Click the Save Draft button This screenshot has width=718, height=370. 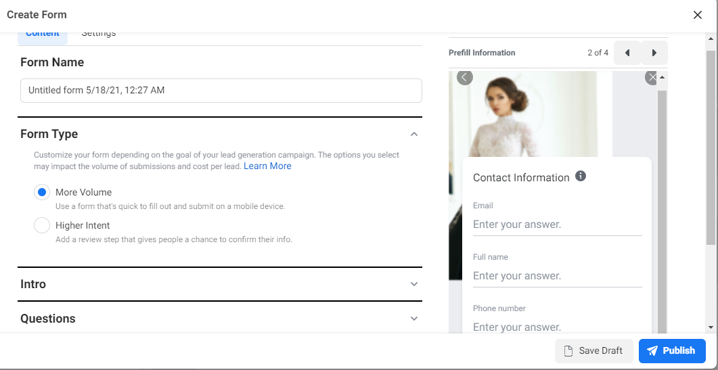pos(593,350)
